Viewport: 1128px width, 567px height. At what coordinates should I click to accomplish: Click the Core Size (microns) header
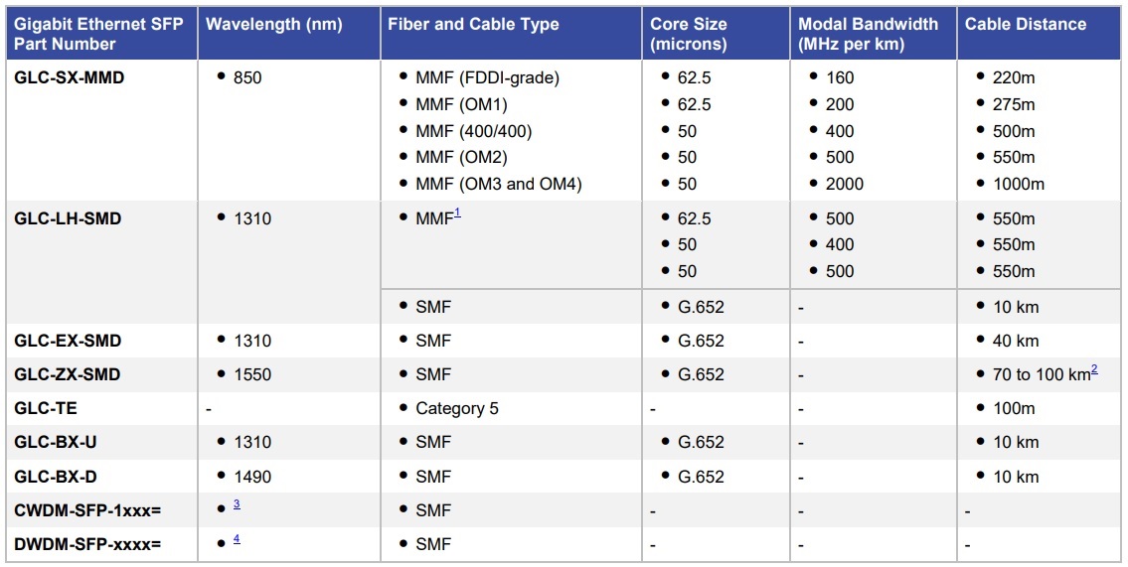coord(689,34)
